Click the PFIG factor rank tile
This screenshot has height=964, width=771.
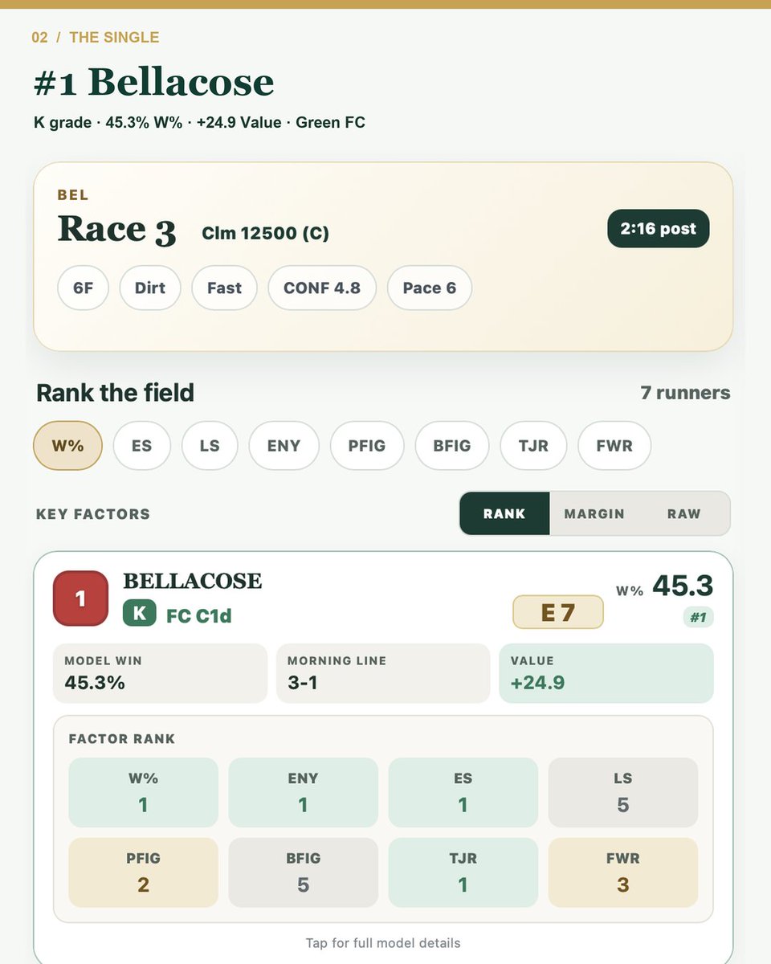(143, 872)
